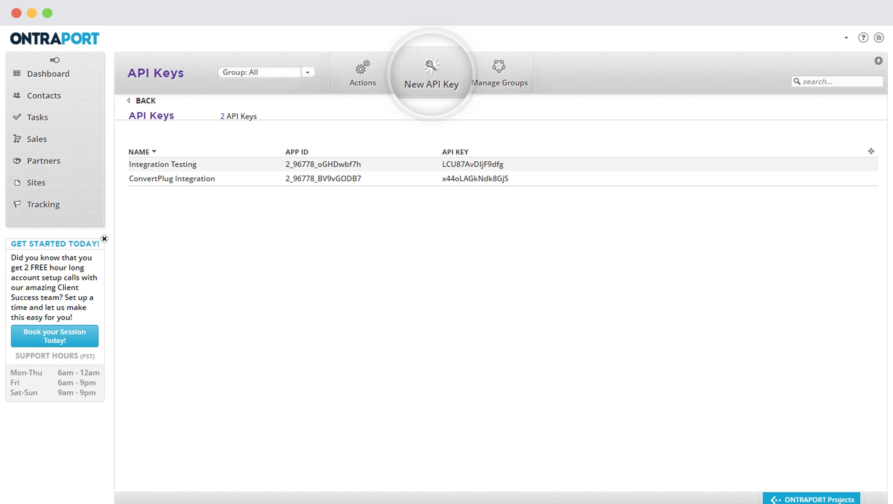Create a New API Key
This screenshot has width=893, height=504.
pyautogui.click(x=431, y=74)
